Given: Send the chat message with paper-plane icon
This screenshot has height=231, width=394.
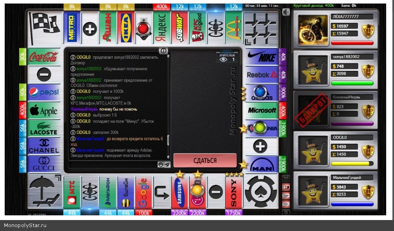Looking at the screenshot, I should [x=167, y=164].
